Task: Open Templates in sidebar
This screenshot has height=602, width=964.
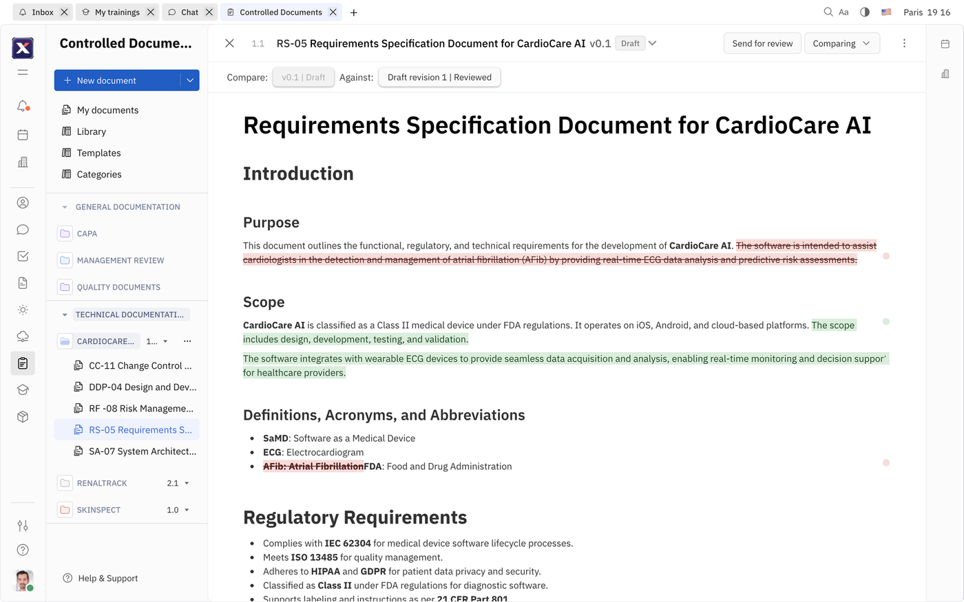Action: [98, 153]
